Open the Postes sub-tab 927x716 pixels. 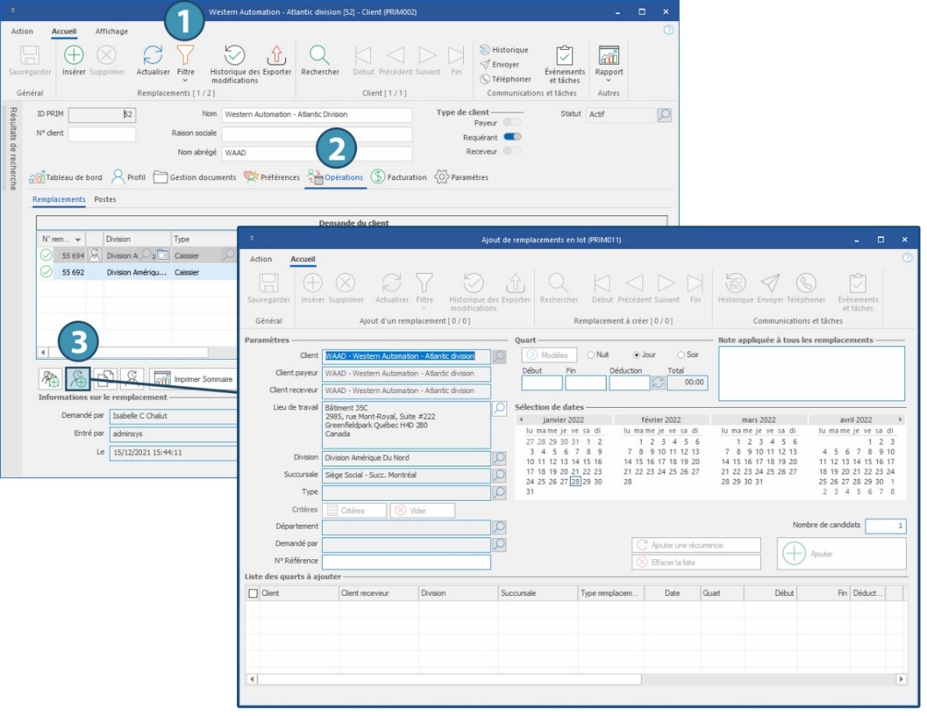(105, 200)
